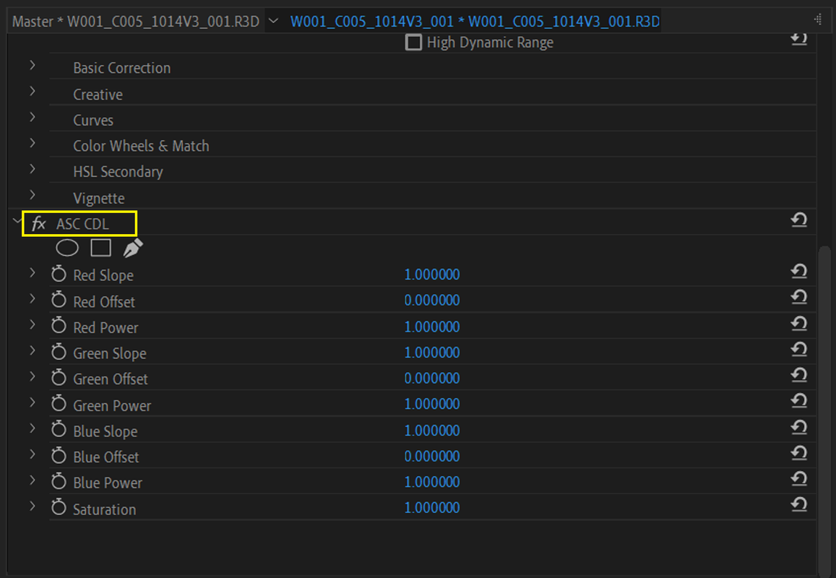Expand the Red Power parameter row
Image resolution: width=836 pixels, height=578 pixels.
click(33, 324)
